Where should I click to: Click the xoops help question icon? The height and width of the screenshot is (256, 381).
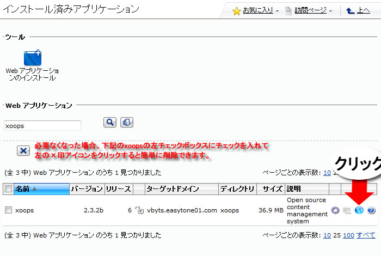[371, 210]
